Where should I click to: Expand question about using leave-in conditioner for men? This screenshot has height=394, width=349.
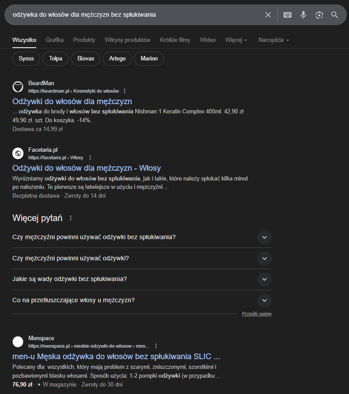pyautogui.click(x=142, y=237)
